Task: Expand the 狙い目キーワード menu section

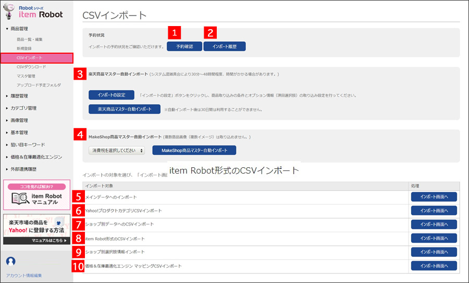Action: (26, 145)
